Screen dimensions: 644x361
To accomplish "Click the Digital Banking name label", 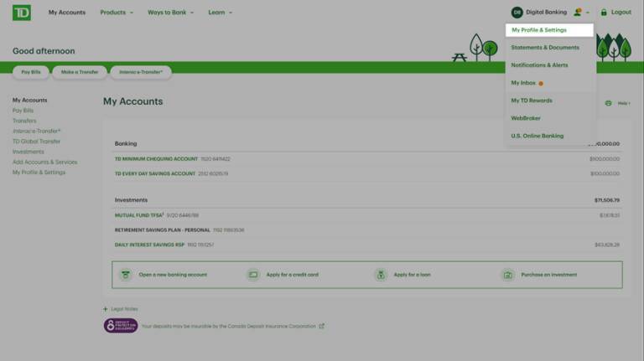I will [x=546, y=13].
